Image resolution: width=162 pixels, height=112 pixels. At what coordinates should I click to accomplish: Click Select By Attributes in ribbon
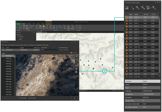click(27, 27)
